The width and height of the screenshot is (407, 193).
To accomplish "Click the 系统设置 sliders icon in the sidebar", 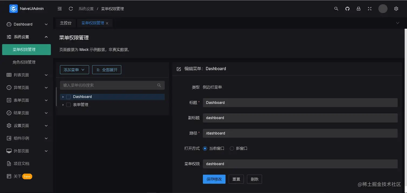I will tap(9, 37).
